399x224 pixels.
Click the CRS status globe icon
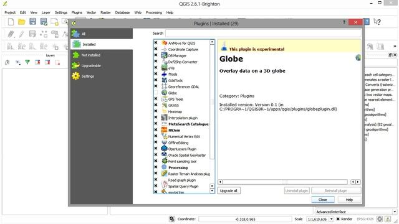pos(380,219)
